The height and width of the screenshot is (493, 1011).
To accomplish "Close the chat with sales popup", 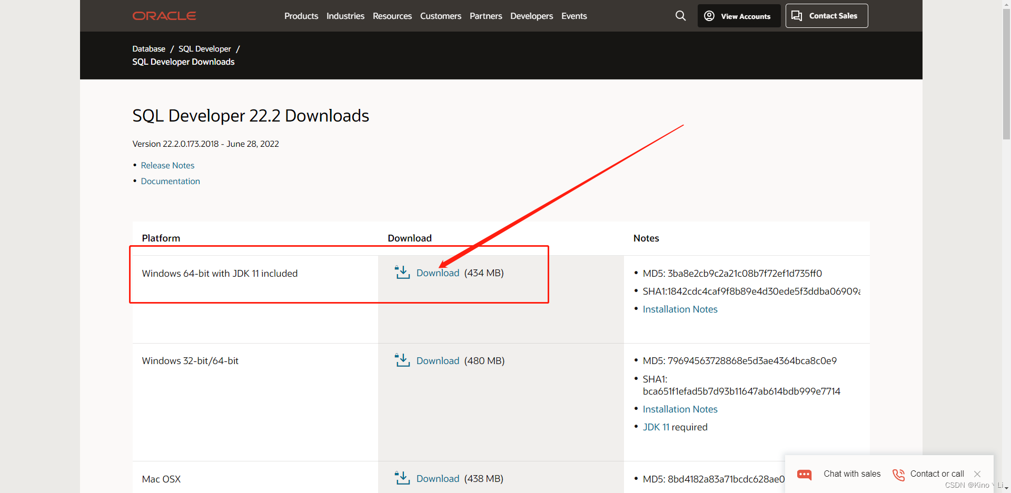I will pyautogui.click(x=977, y=474).
